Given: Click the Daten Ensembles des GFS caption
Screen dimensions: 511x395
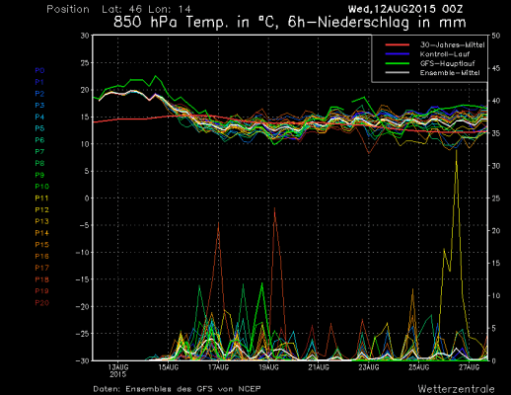Looking at the screenshot, I should (x=177, y=389).
